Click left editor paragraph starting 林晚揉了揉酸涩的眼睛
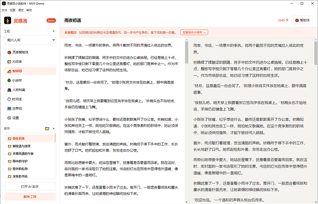The width and height of the screenshot is (318, 204). click(121, 64)
